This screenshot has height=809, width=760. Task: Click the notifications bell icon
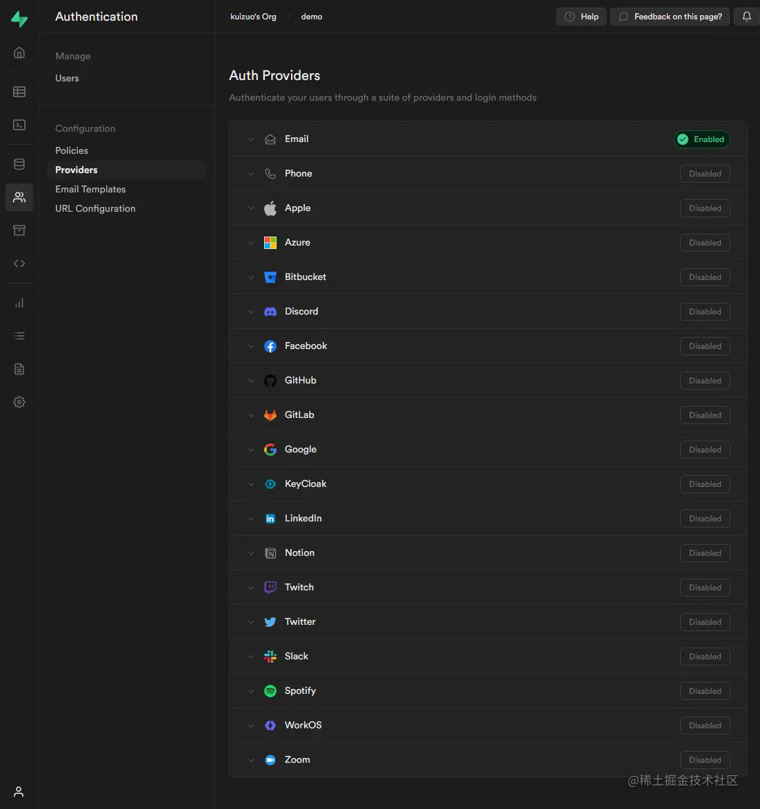point(747,17)
